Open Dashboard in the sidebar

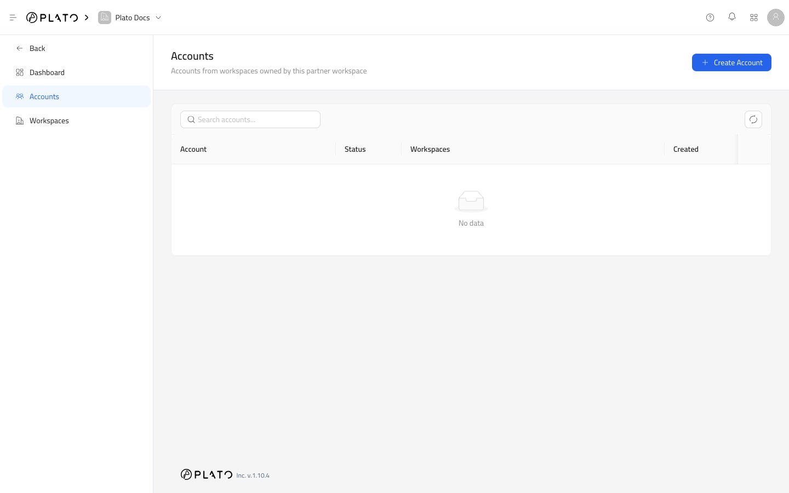pos(76,72)
